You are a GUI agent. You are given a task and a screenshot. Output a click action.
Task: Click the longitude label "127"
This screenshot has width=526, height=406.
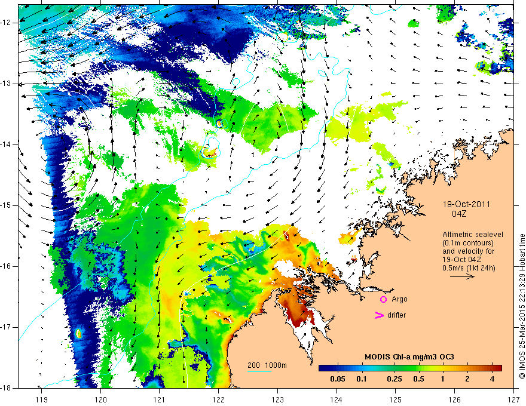click(513, 399)
